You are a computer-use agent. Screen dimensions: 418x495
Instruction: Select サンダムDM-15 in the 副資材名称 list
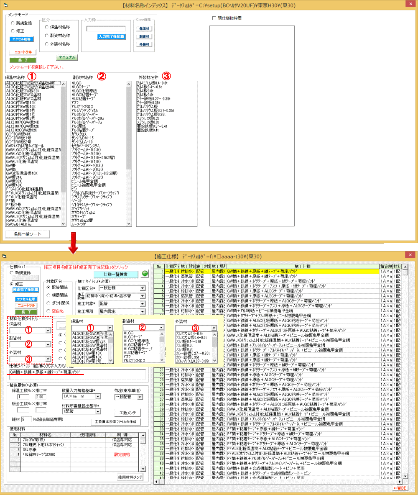[x=82, y=138]
